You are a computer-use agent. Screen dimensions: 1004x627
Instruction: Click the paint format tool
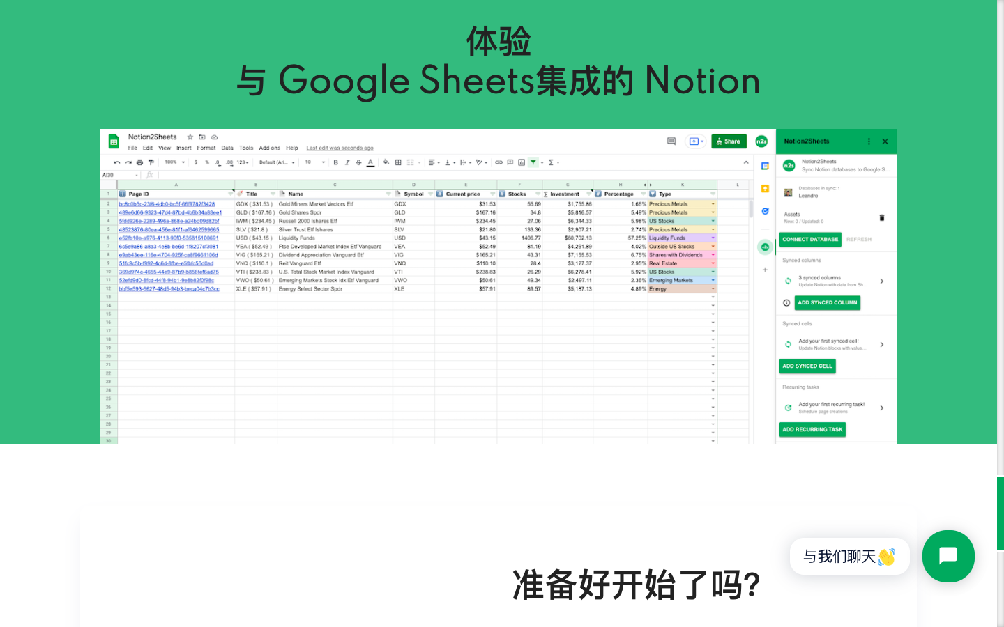click(151, 162)
